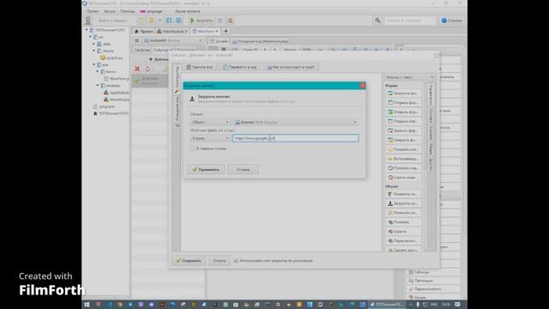This screenshot has height=309, width=549.
Task: Click the red delete X icon in events panel
Action: (137, 69)
